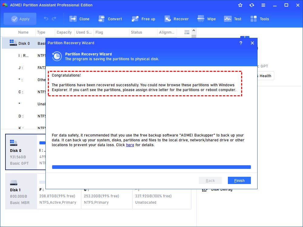Sort by Alignment column header
The height and width of the screenshot is (227, 303).
coord(167,32)
